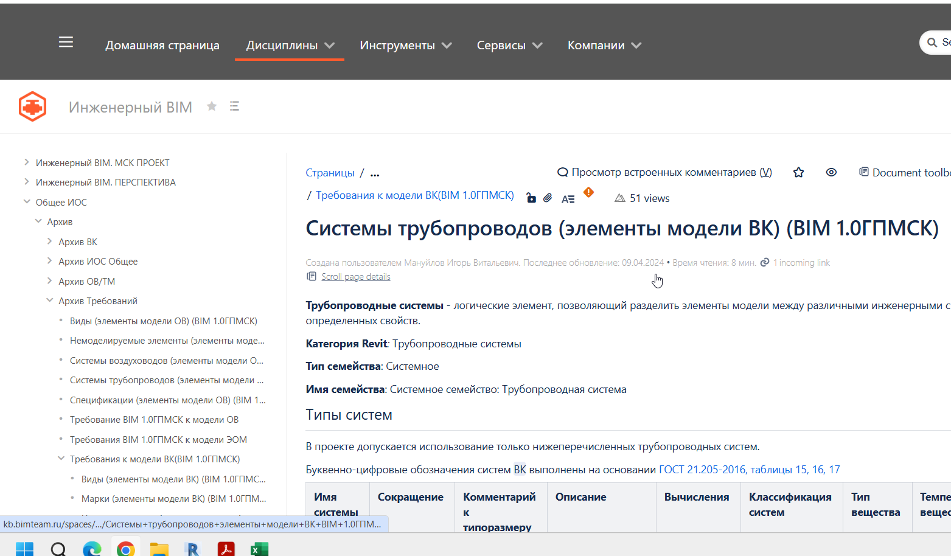Click the orange warning diamond icon
The width and height of the screenshot is (951, 556).
coord(588,192)
